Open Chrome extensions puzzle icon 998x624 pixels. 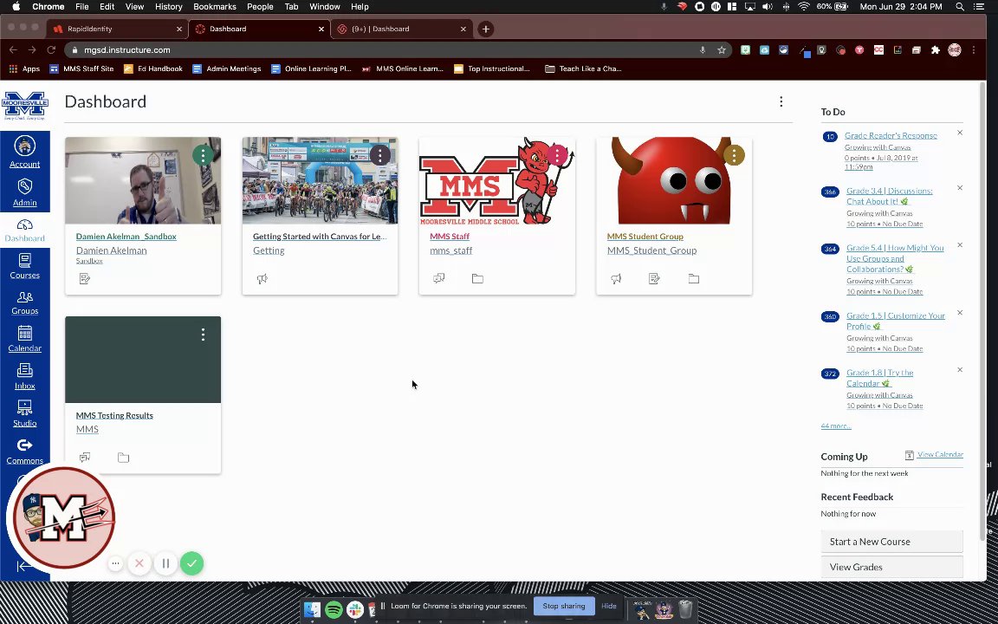click(x=935, y=49)
